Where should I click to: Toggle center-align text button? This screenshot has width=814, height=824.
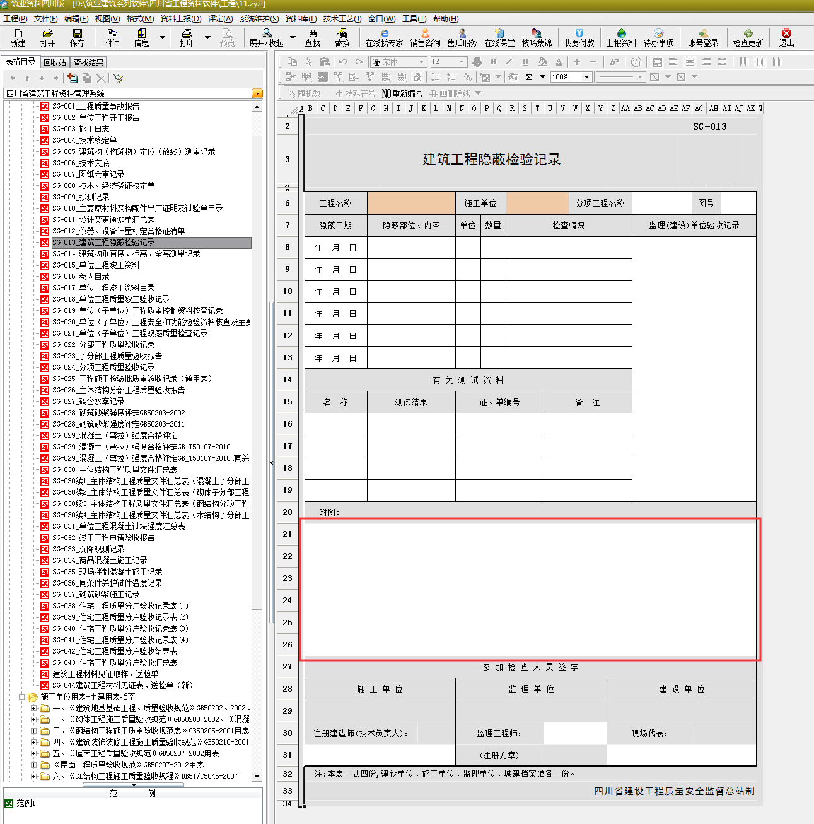(690, 62)
